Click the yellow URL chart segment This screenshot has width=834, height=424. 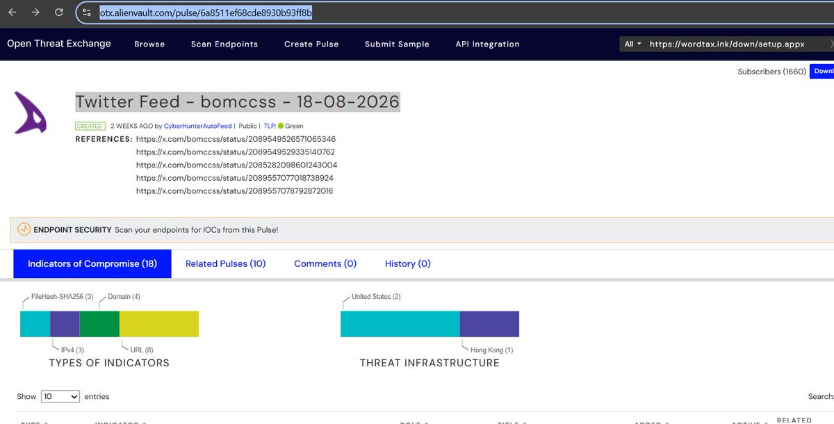point(159,324)
